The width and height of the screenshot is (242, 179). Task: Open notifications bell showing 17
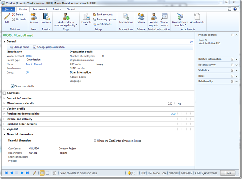[x=131, y=173]
